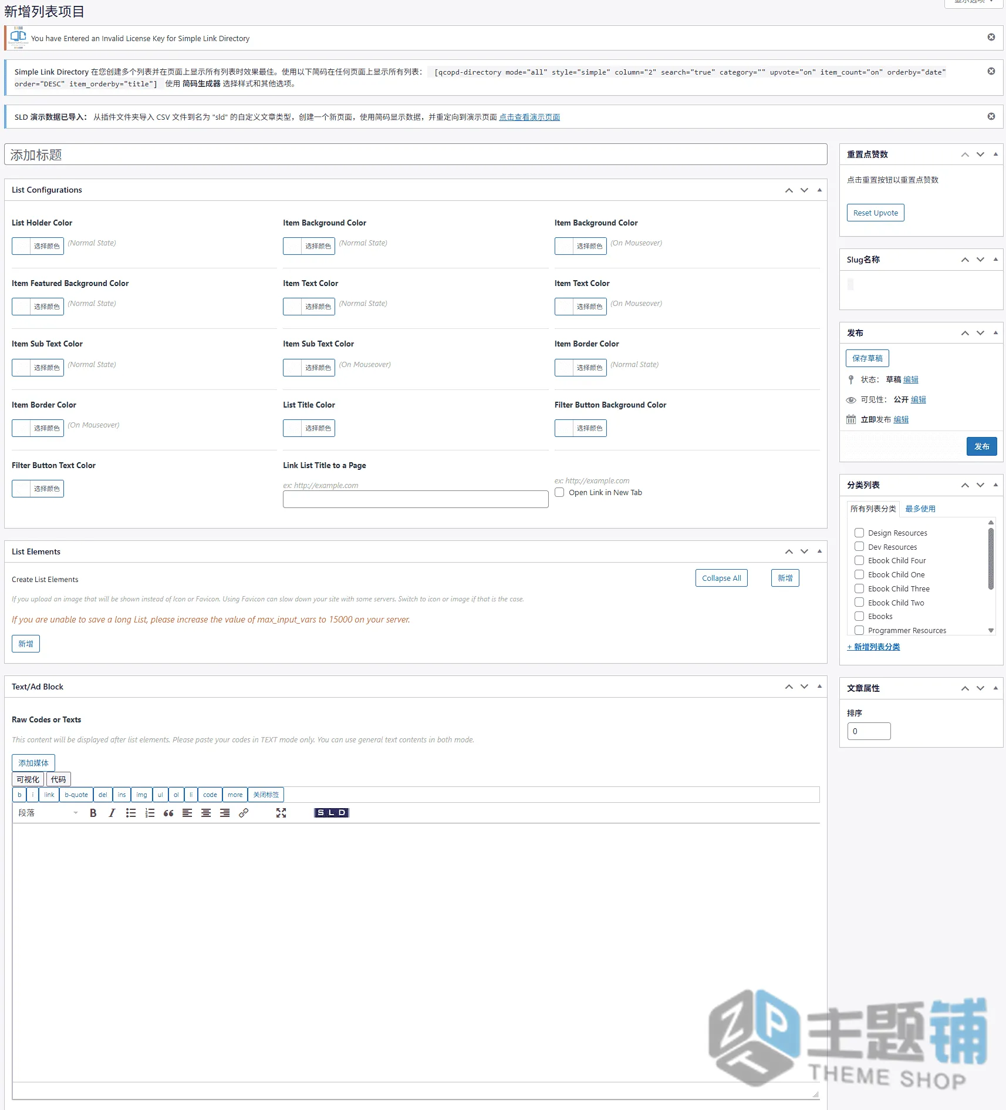The image size is (1006, 1110).
Task: Check the Ebook Child Four category
Action: (859, 560)
